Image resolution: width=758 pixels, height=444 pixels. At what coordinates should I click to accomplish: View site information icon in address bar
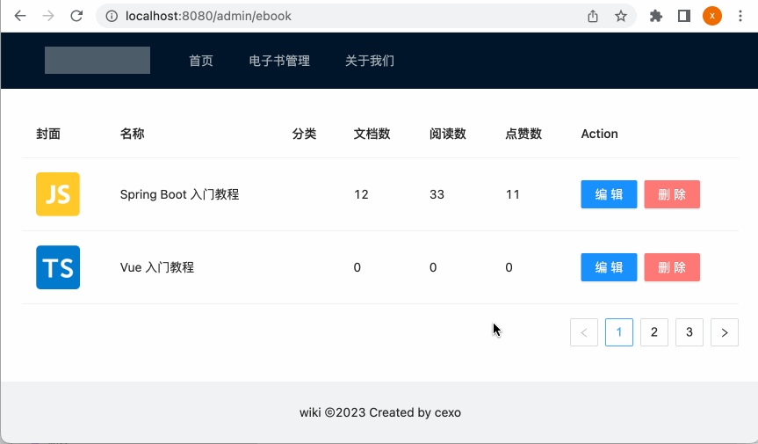[112, 16]
